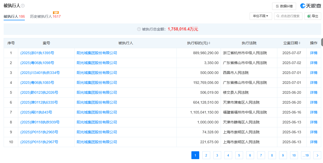Click the question icon before 被执行总金额
The height and width of the screenshot is (163, 323).
point(139,29)
